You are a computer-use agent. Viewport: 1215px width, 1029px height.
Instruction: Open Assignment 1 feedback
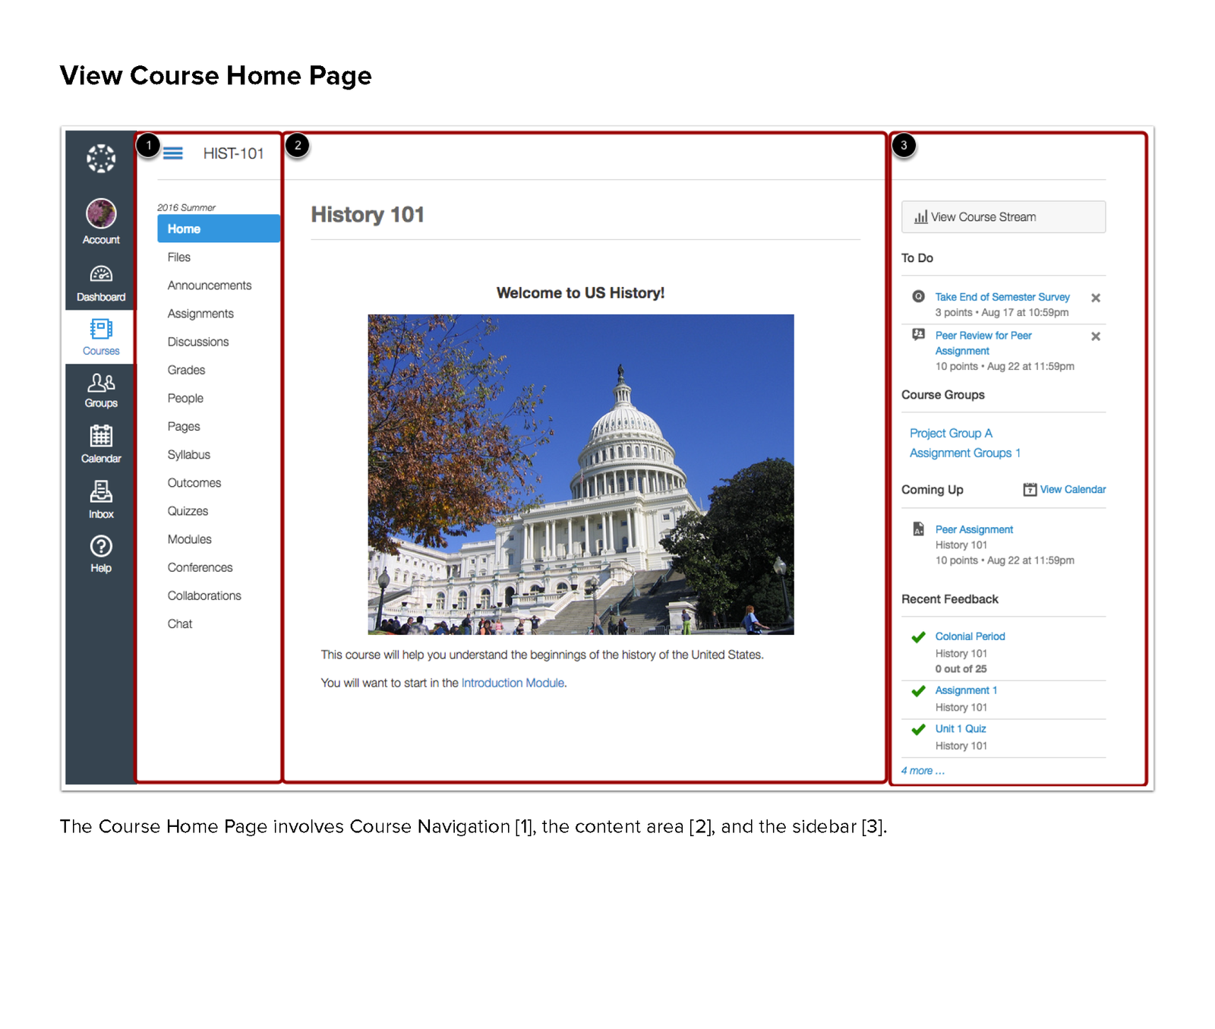[966, 690]
